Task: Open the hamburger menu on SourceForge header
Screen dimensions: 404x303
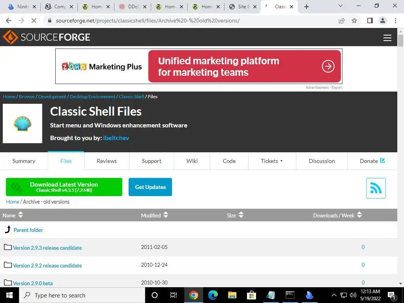Action: coord(387,37)
